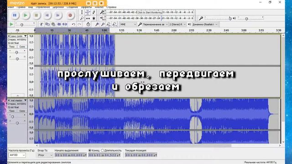The width and height of the screenshot is (292, 164).
Task: Open the Справка menu
Action: coord(111,7)
